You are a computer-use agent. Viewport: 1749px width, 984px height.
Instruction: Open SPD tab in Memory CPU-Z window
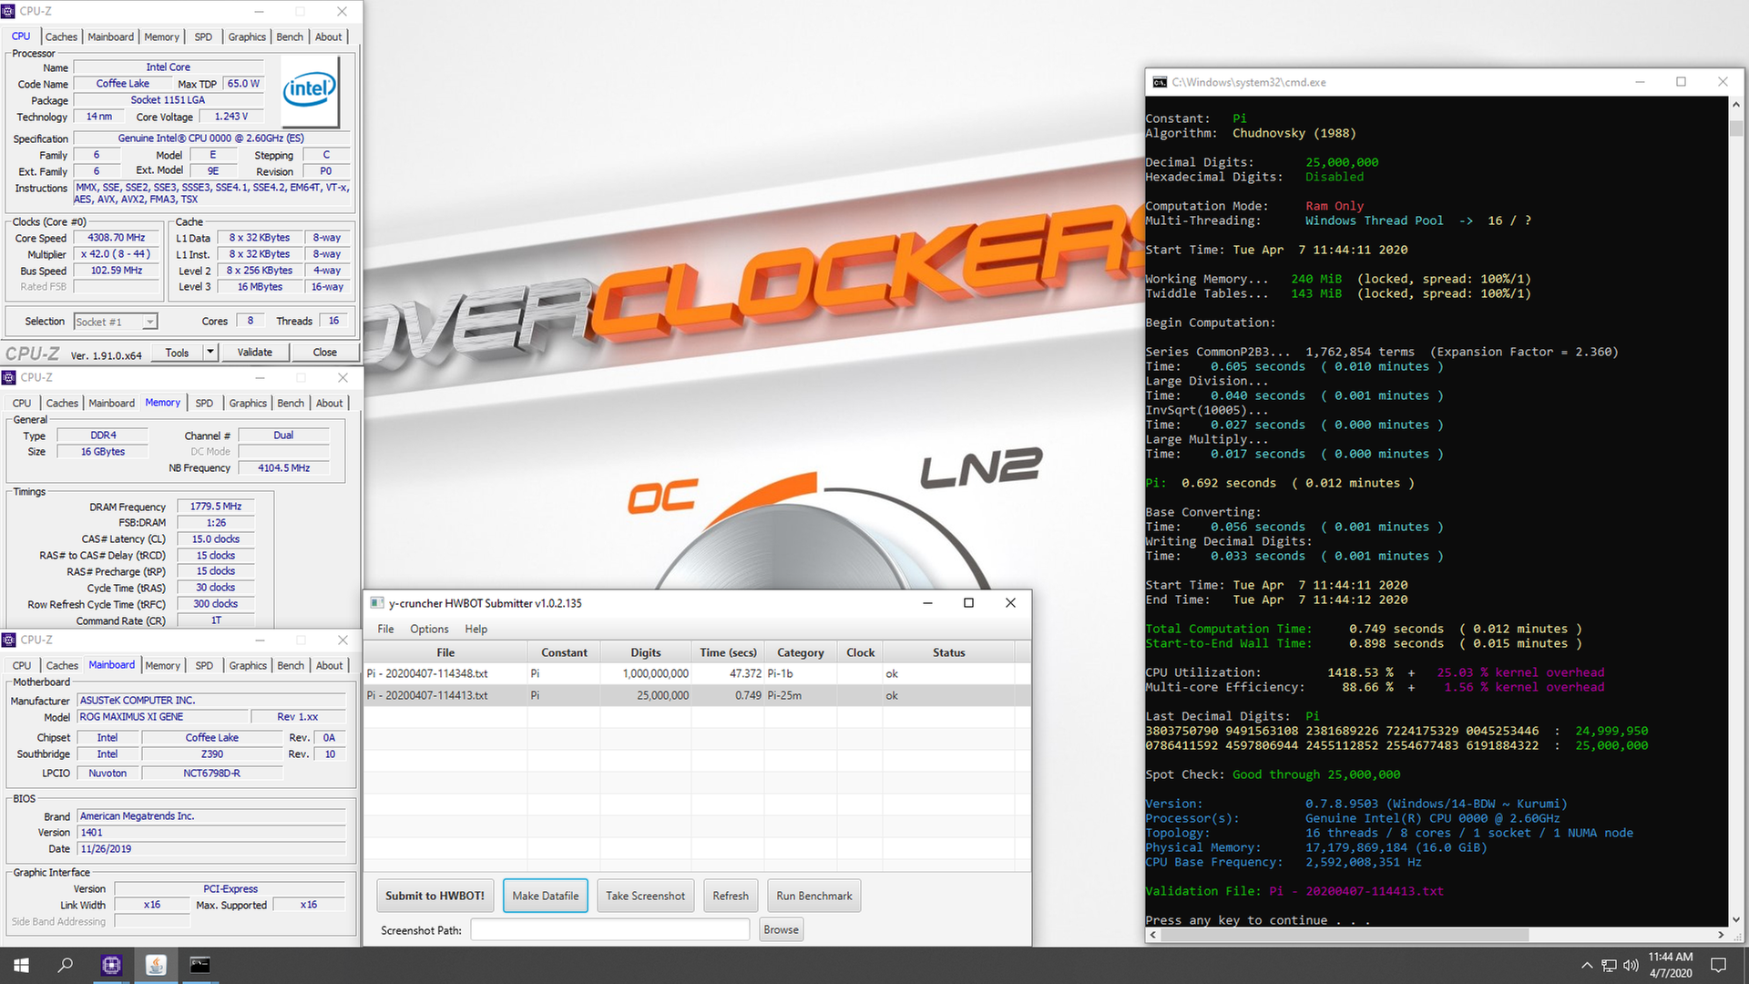coord(204,403)
